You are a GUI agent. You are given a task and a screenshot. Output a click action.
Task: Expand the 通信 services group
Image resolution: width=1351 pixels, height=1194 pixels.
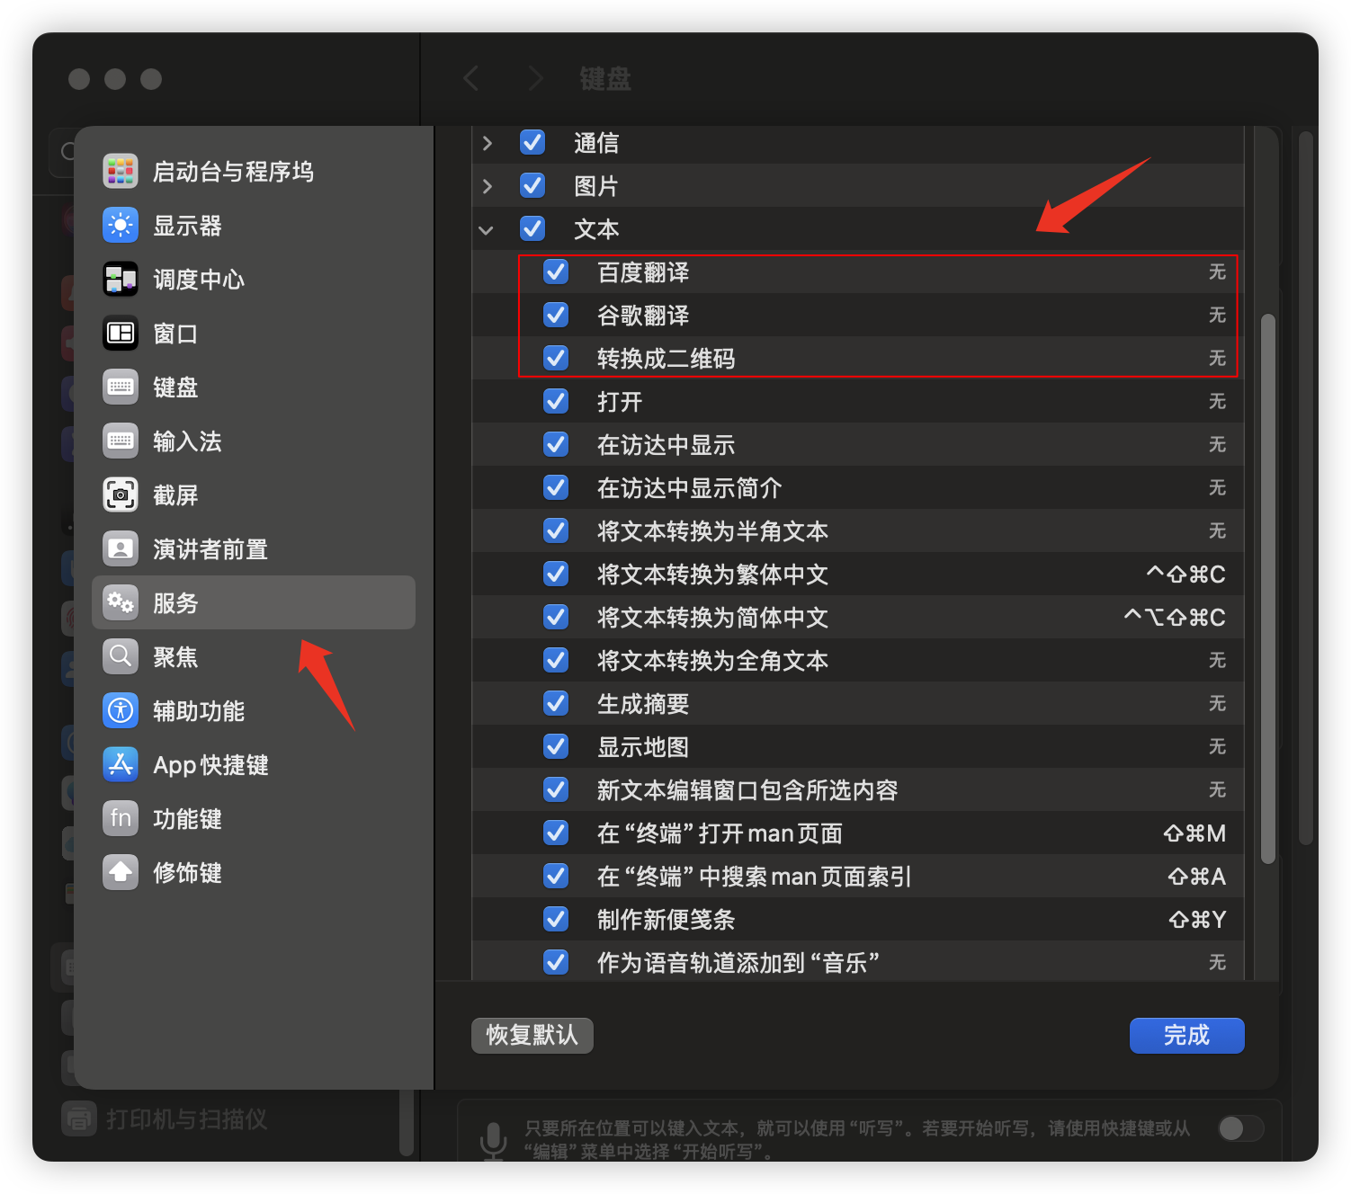point(487,143)
